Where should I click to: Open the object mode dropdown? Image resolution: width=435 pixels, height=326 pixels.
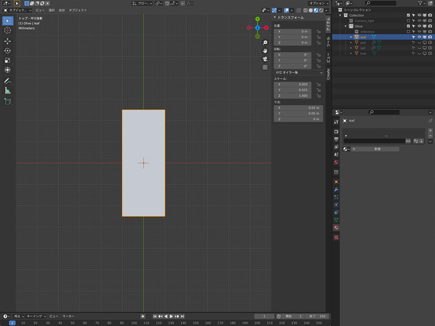17,10
